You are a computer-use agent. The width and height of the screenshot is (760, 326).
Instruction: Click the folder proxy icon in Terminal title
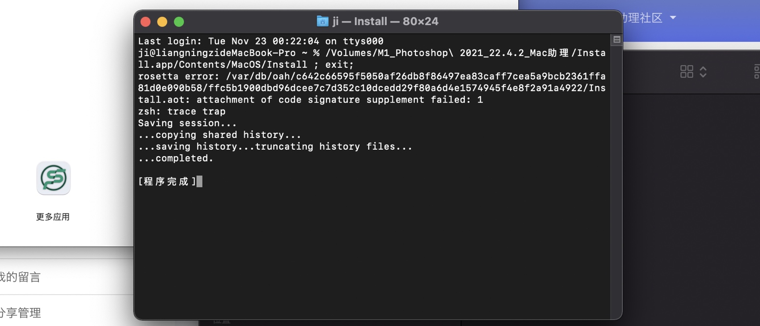(x=322, y=21)
